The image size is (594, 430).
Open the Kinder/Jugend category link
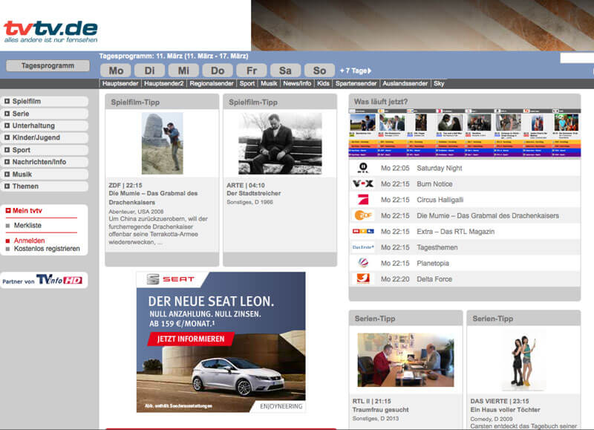pos(36,137)
